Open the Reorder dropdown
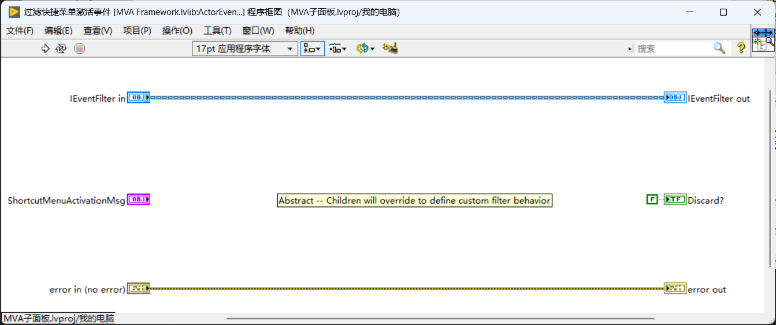Screen dimensions: 776x325 (365, 49)
